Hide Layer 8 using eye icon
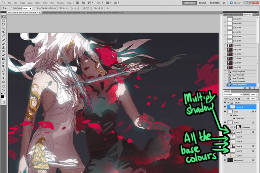The width and height of the screenshot is (260, 173). tap(225, 107)
